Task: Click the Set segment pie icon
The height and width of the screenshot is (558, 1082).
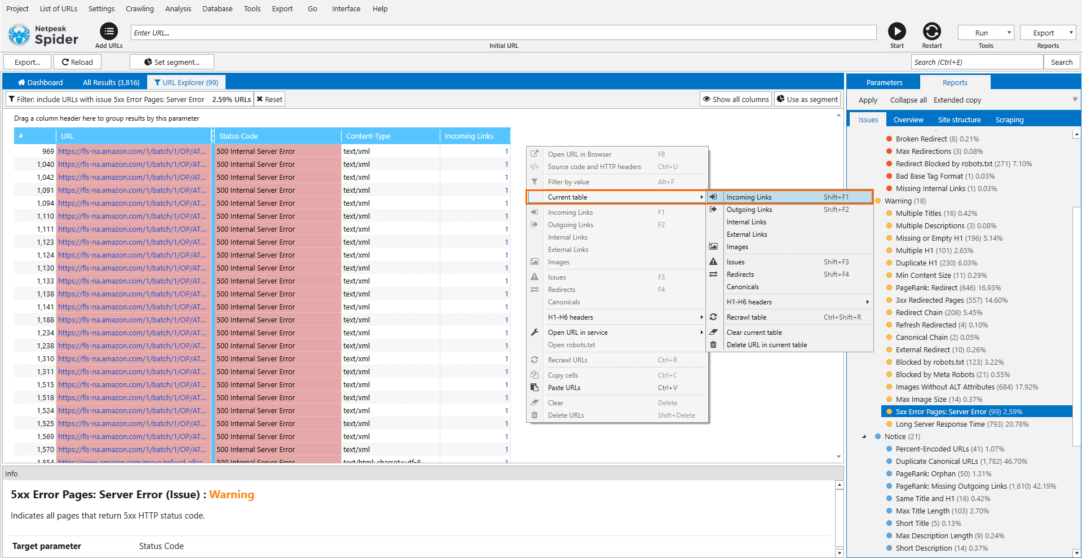Action: coord(147,61)
